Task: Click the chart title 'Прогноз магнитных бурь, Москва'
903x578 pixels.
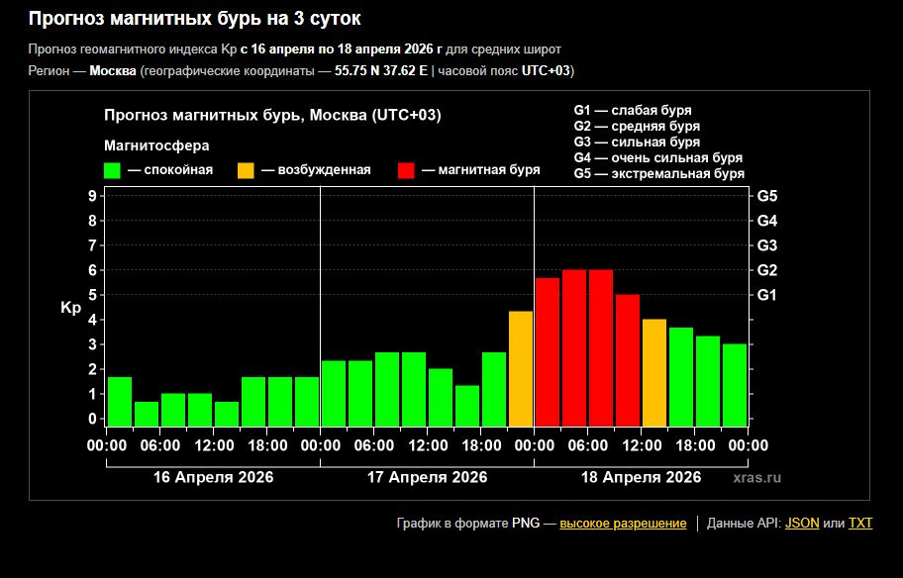Action: (272, 116)
